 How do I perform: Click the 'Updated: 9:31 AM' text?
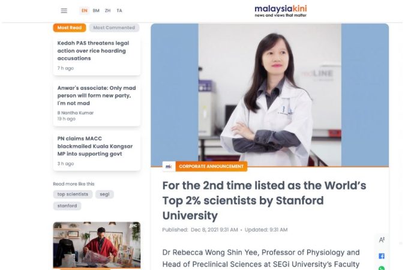click(x=266, y=230)
